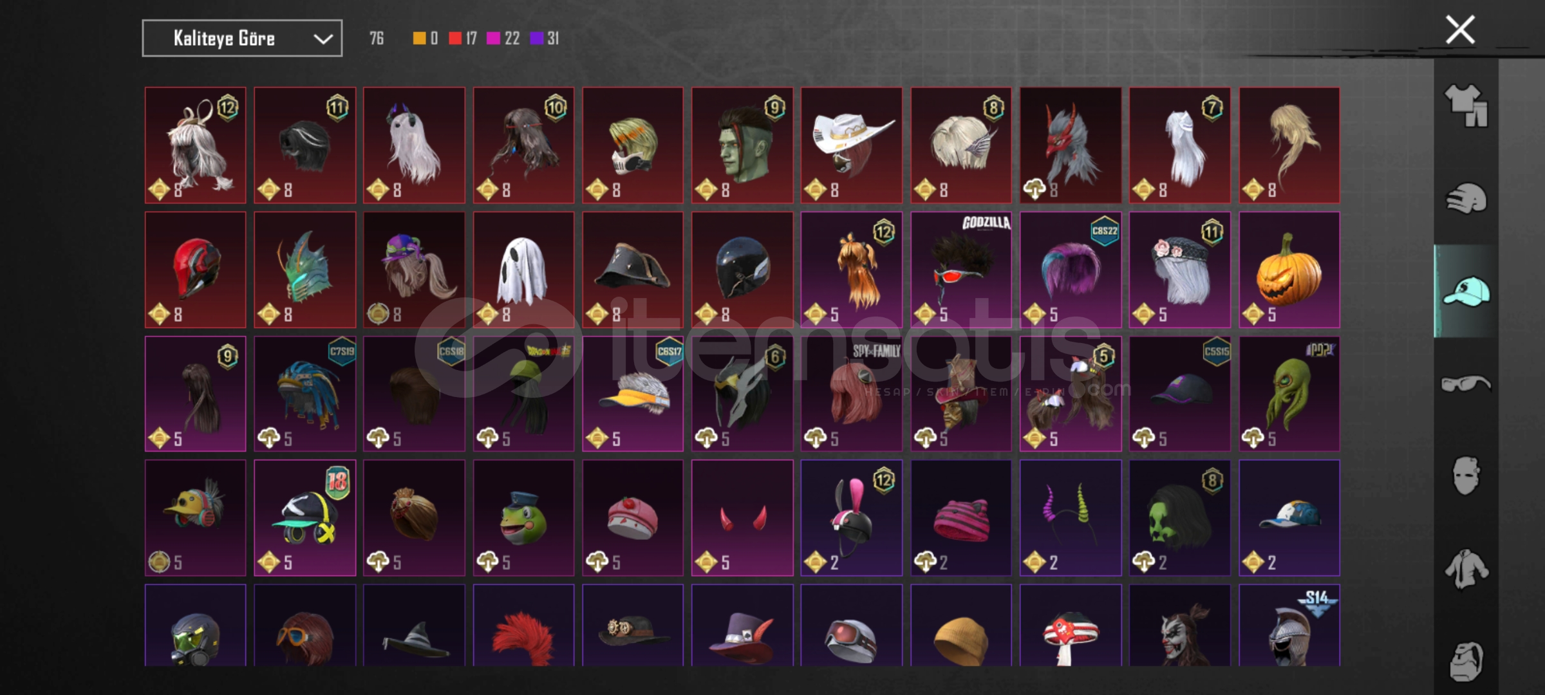
Task: Switch to the glasses category in the sidebar
Action: pos(1466,384)
